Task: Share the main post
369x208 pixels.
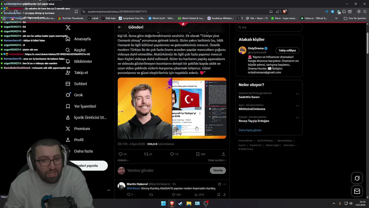Action: (x=223, y=154)
